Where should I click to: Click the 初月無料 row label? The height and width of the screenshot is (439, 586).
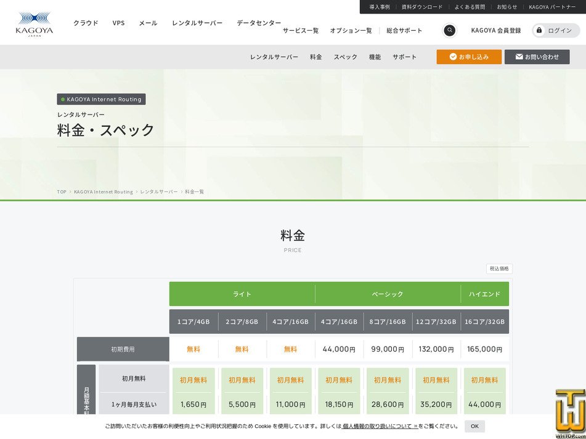[134, 379]
